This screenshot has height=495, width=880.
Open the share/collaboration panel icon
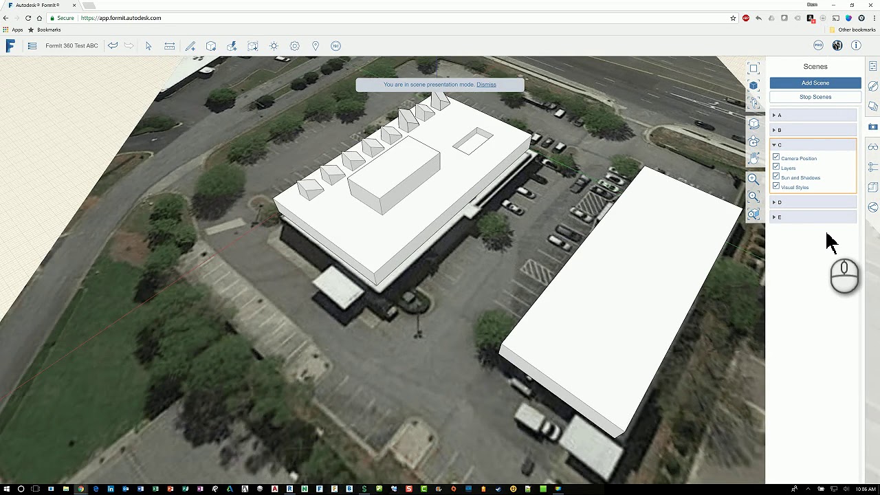click(x=872, y=207)
